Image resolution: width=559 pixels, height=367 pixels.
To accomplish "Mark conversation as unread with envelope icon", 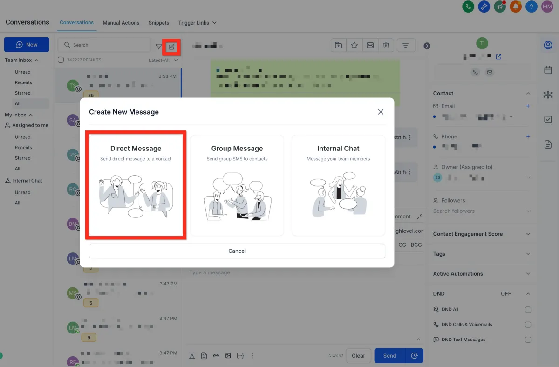I will click(x=370, y=45).
